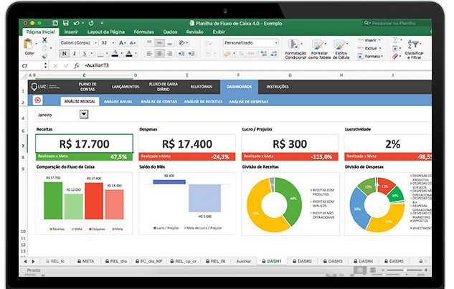Toggle bold N formatting

pos(65,54)
